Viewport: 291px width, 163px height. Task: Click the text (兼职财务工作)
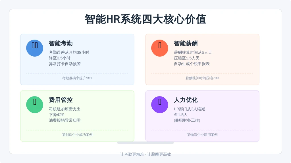(187, 120)
